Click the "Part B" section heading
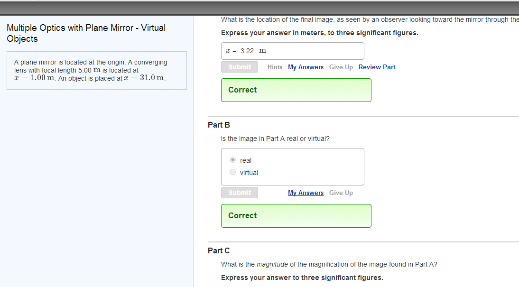 coord(219,125)
